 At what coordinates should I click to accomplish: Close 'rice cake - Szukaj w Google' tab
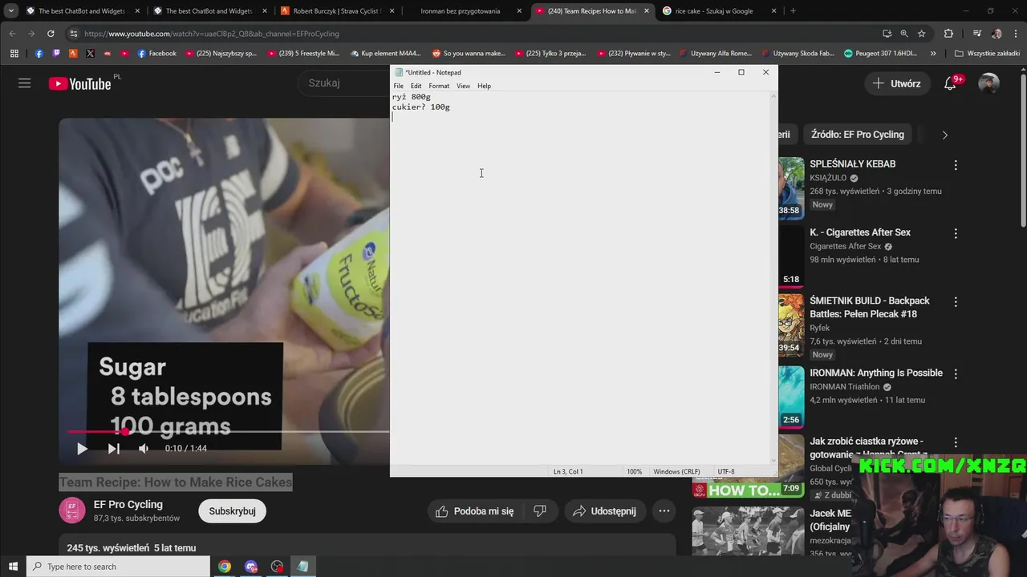pos(773,11)
